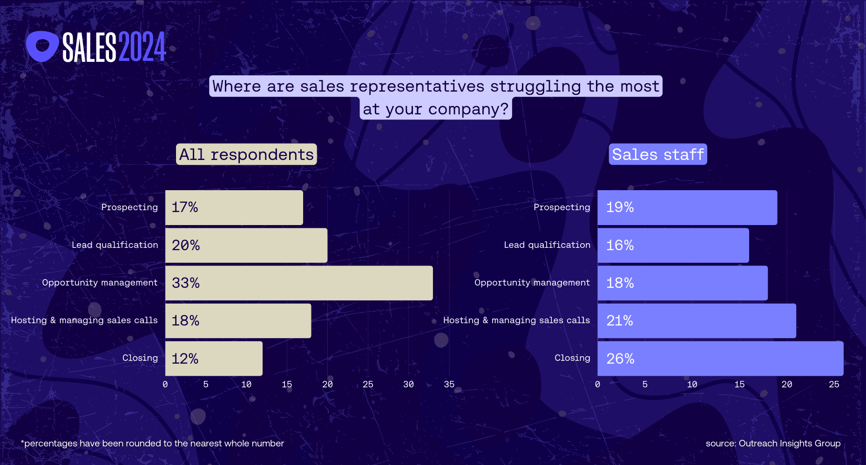The height and width of the screenshot is (465, 866).
Task: Select the Sales staff heading label
Action: (658, 154)
